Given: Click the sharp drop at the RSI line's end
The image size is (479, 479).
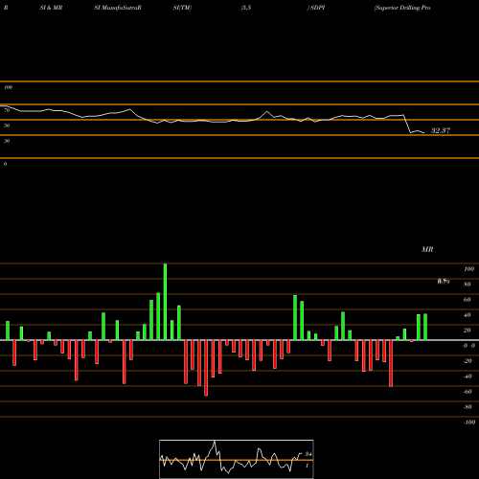Looking at the screenshot, I should (407, 124).
